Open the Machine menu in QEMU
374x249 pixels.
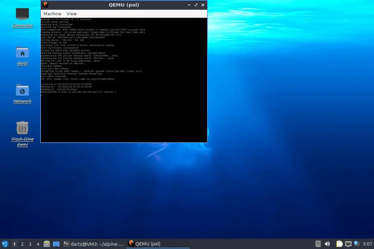pos(52,14)
